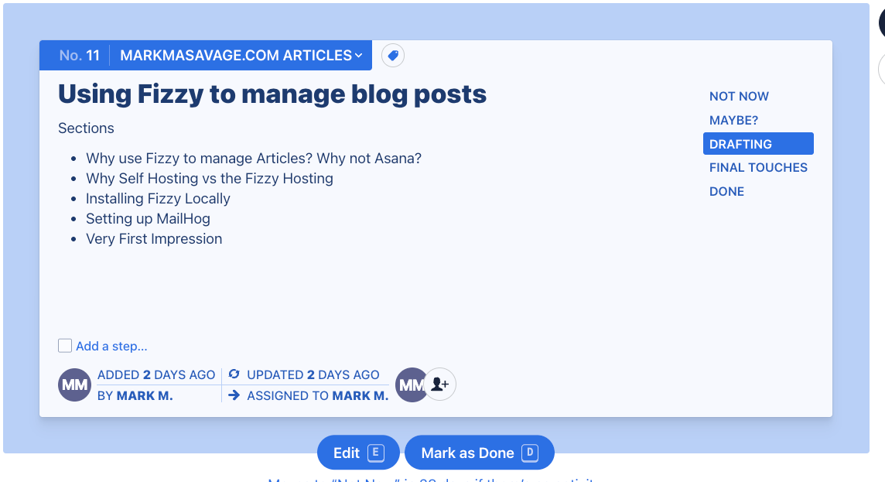Move card to the NOT NOW column
The image size is (885, 482).
(x=739, y=96)
